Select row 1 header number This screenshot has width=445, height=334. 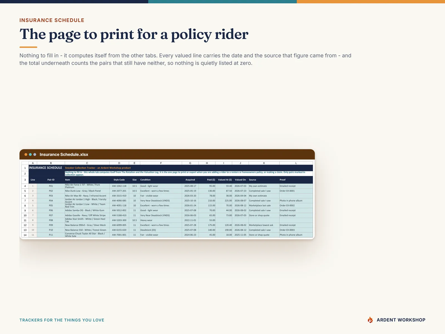pos(25,168)
